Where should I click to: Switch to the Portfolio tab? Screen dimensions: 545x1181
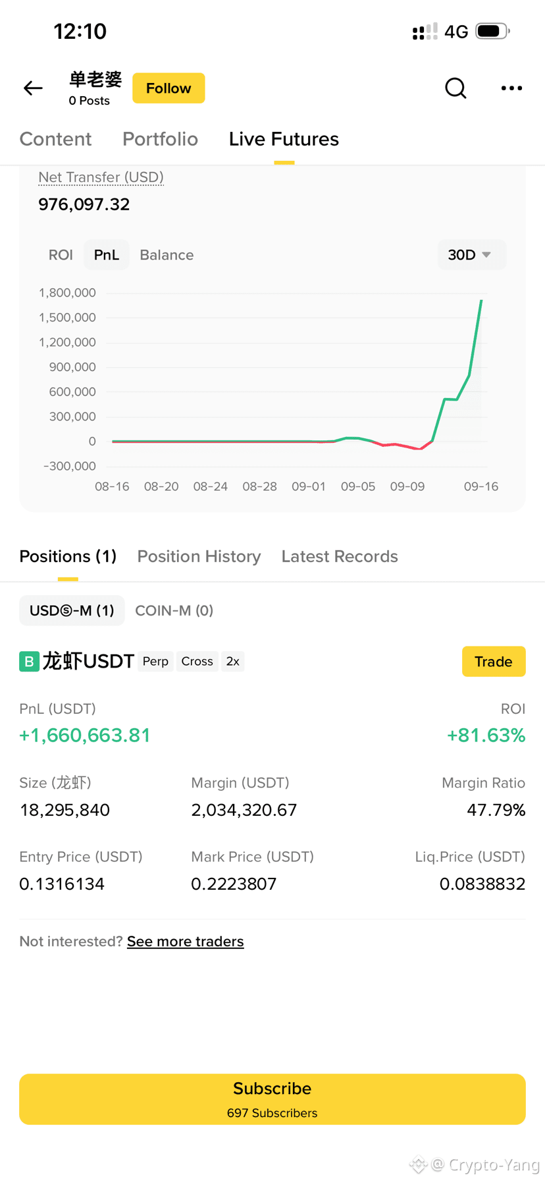click(160, 139)
